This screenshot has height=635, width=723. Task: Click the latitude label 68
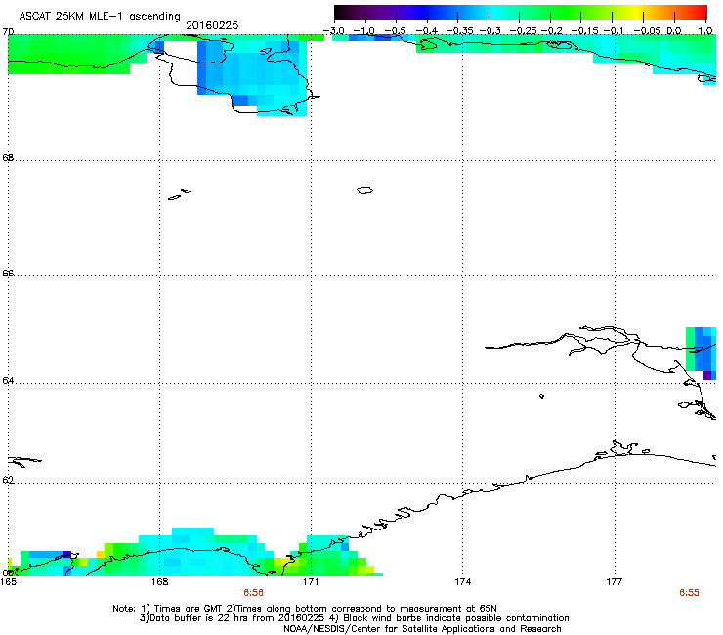pos(8,157)
